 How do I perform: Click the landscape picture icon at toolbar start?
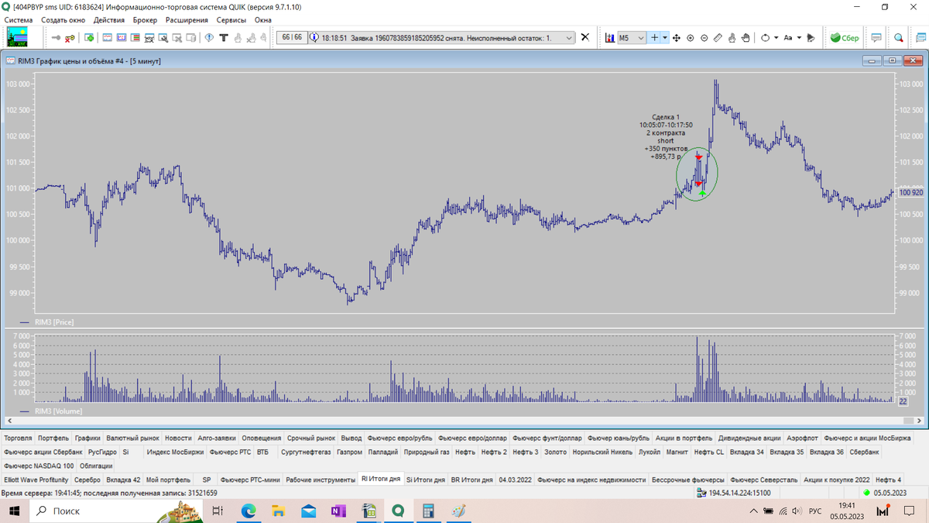[19, 37]
